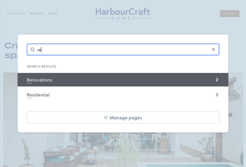Screen dimensions: 246x167
Task: Click the partially hidden hero headline text
Action: (x=10, y=50)
